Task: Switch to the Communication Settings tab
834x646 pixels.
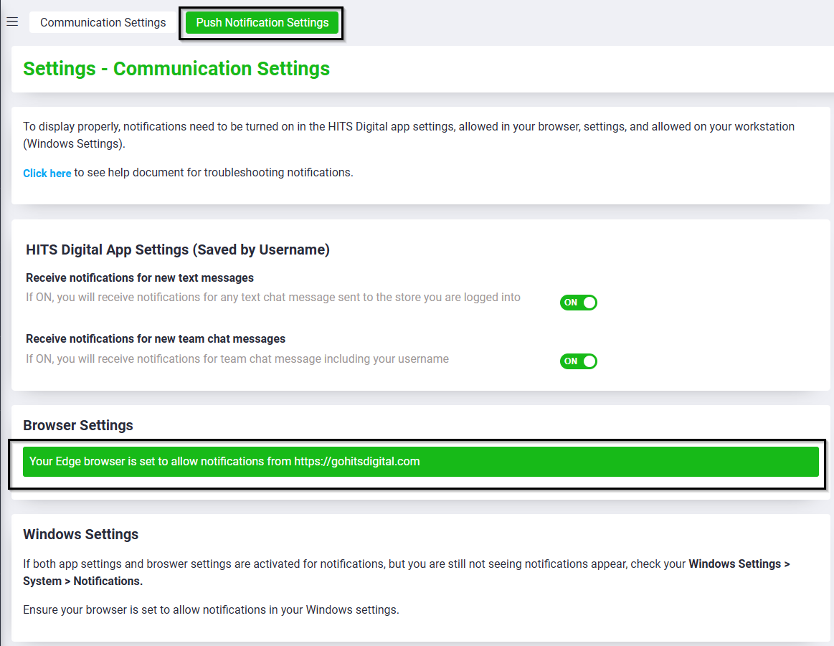Action: (x=103, y=22)
